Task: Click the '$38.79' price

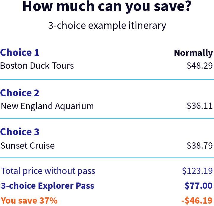Action: [x=200, y=145]
